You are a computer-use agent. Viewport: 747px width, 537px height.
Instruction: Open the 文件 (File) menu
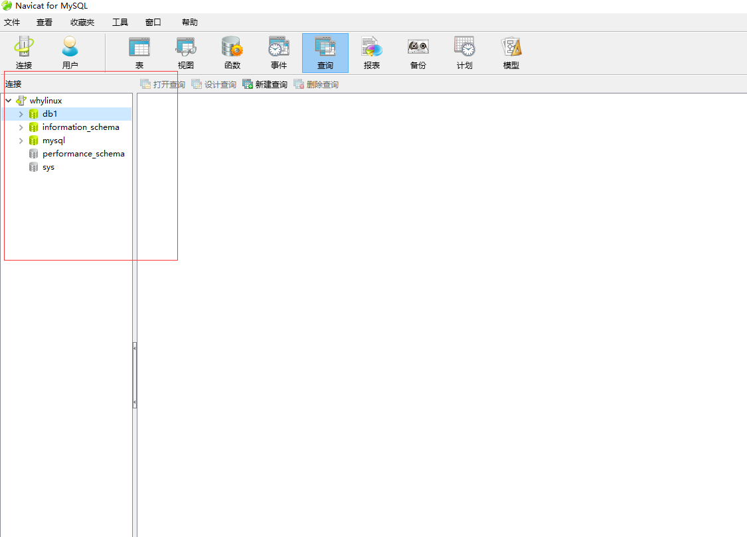[12, 23]
